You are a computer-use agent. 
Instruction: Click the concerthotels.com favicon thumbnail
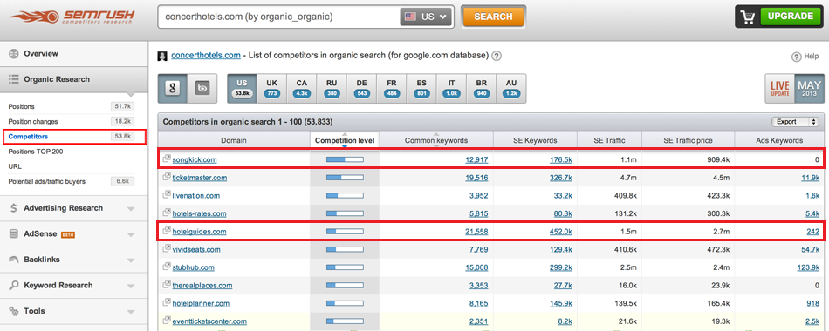(163, 56)
